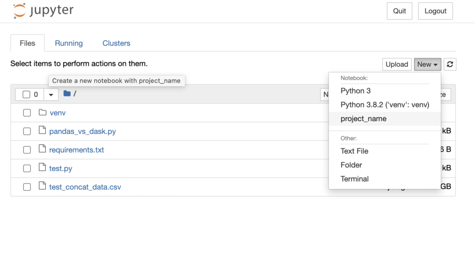Switch to the Running tab

(x=69, y=43)
